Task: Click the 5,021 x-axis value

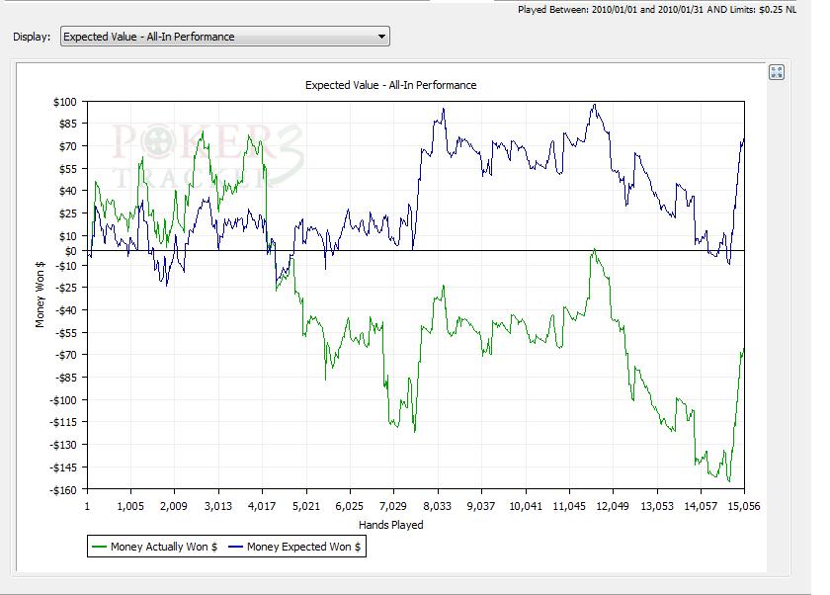Action: (306, 506)
